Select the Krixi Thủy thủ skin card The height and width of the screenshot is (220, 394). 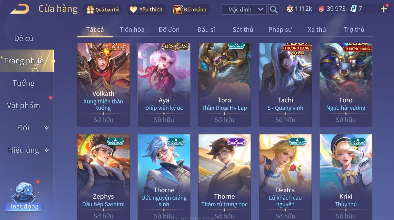click(346, 177)
